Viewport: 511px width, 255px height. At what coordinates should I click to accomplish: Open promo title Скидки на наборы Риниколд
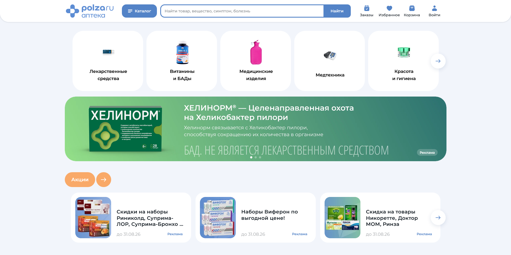[150, 218]
